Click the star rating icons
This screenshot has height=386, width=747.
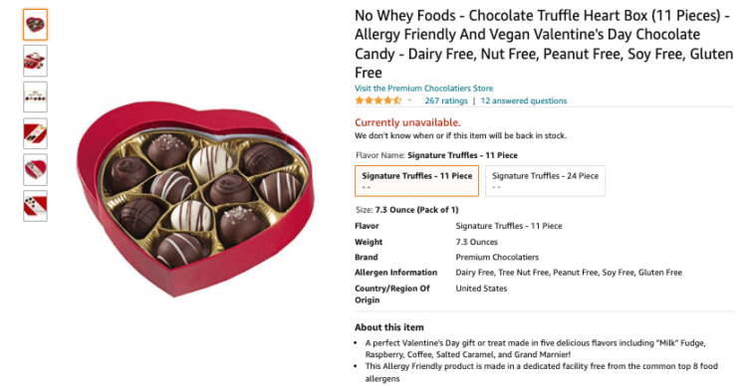click(x=378, y=100)
